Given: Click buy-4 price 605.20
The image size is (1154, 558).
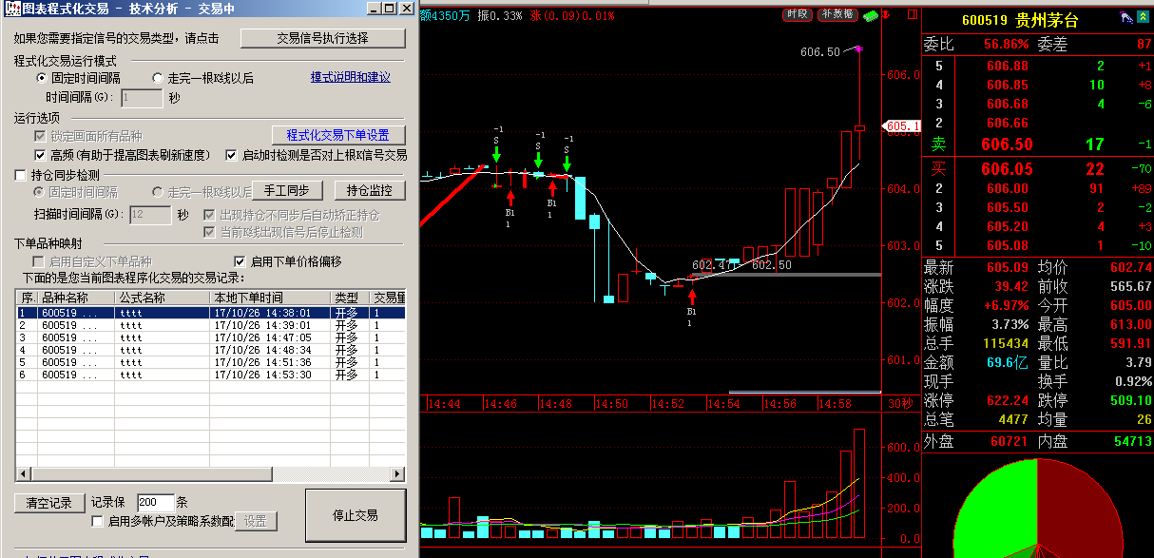Looking at the screenshot, I should [x=1008, y=227].
